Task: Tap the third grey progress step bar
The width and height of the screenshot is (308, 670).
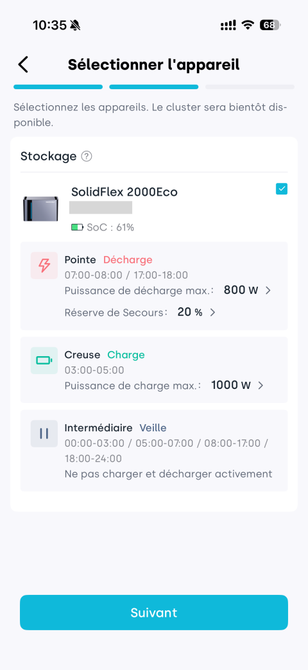Action: (250, 87)
